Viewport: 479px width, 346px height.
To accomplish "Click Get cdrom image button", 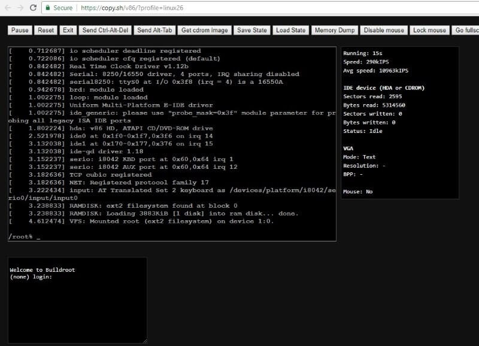I will tap(204, 30).
